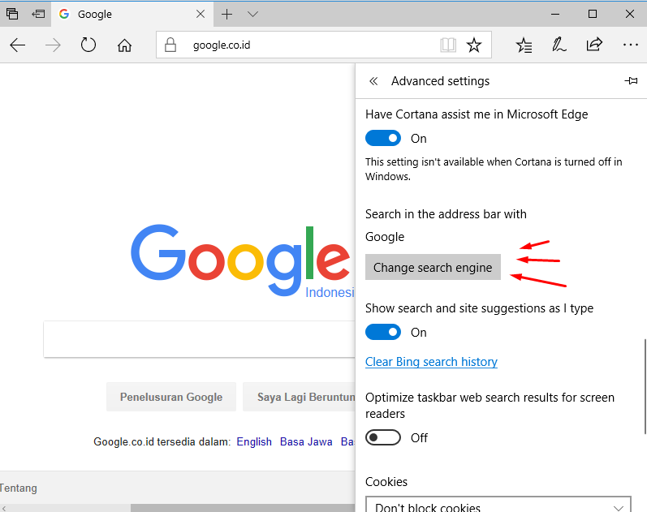Minimize the Edge window
Image resolution: width=647 pixels, height=512 pixels.
555,14
